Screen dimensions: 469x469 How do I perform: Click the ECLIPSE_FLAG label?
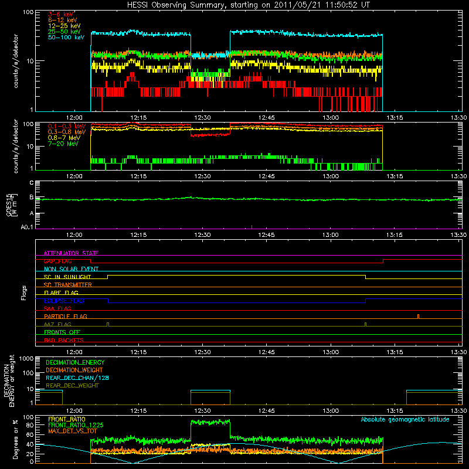[64, 301]
